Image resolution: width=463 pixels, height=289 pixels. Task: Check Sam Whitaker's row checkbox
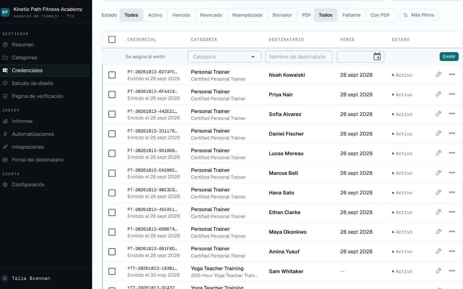[x=112, y=271]
